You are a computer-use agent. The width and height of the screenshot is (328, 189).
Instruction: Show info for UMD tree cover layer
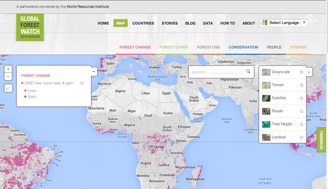click(x=82, y=83)
